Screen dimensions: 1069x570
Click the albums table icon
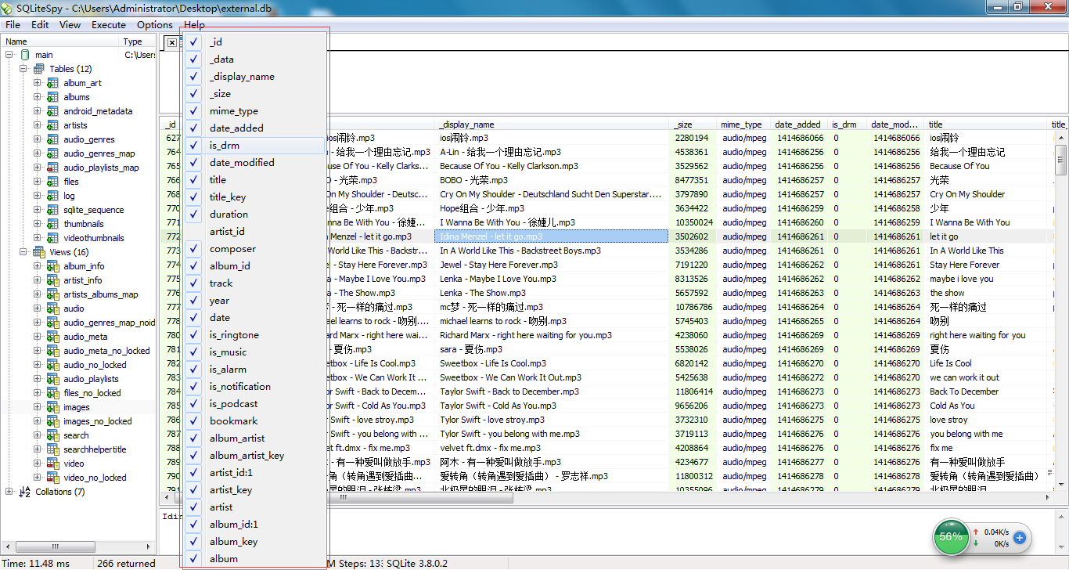[x=52, y=97]
